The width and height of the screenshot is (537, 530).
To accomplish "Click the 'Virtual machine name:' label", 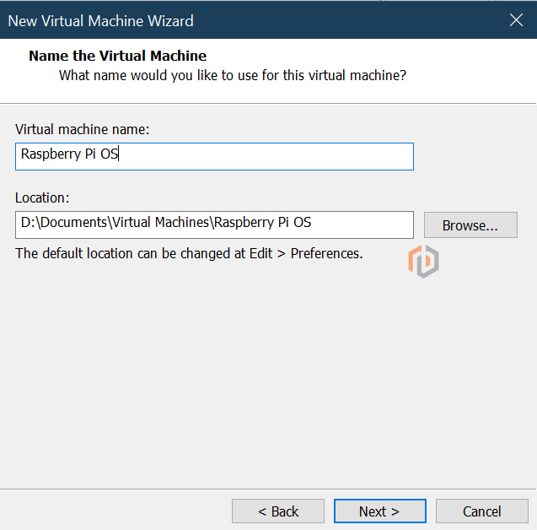I will pyautogui.click(x=83, y=130).
